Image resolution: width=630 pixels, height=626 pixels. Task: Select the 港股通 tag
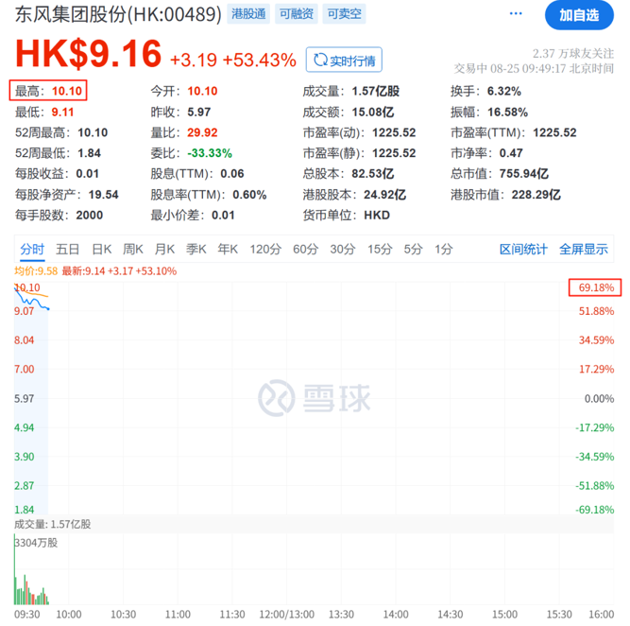248,14
